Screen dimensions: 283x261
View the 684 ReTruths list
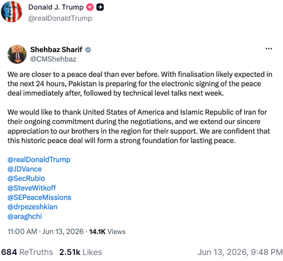[27, 252]
